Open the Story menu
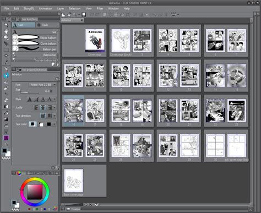Image resolution: width=261 pixels, height=213 pixels. (29, 8)
